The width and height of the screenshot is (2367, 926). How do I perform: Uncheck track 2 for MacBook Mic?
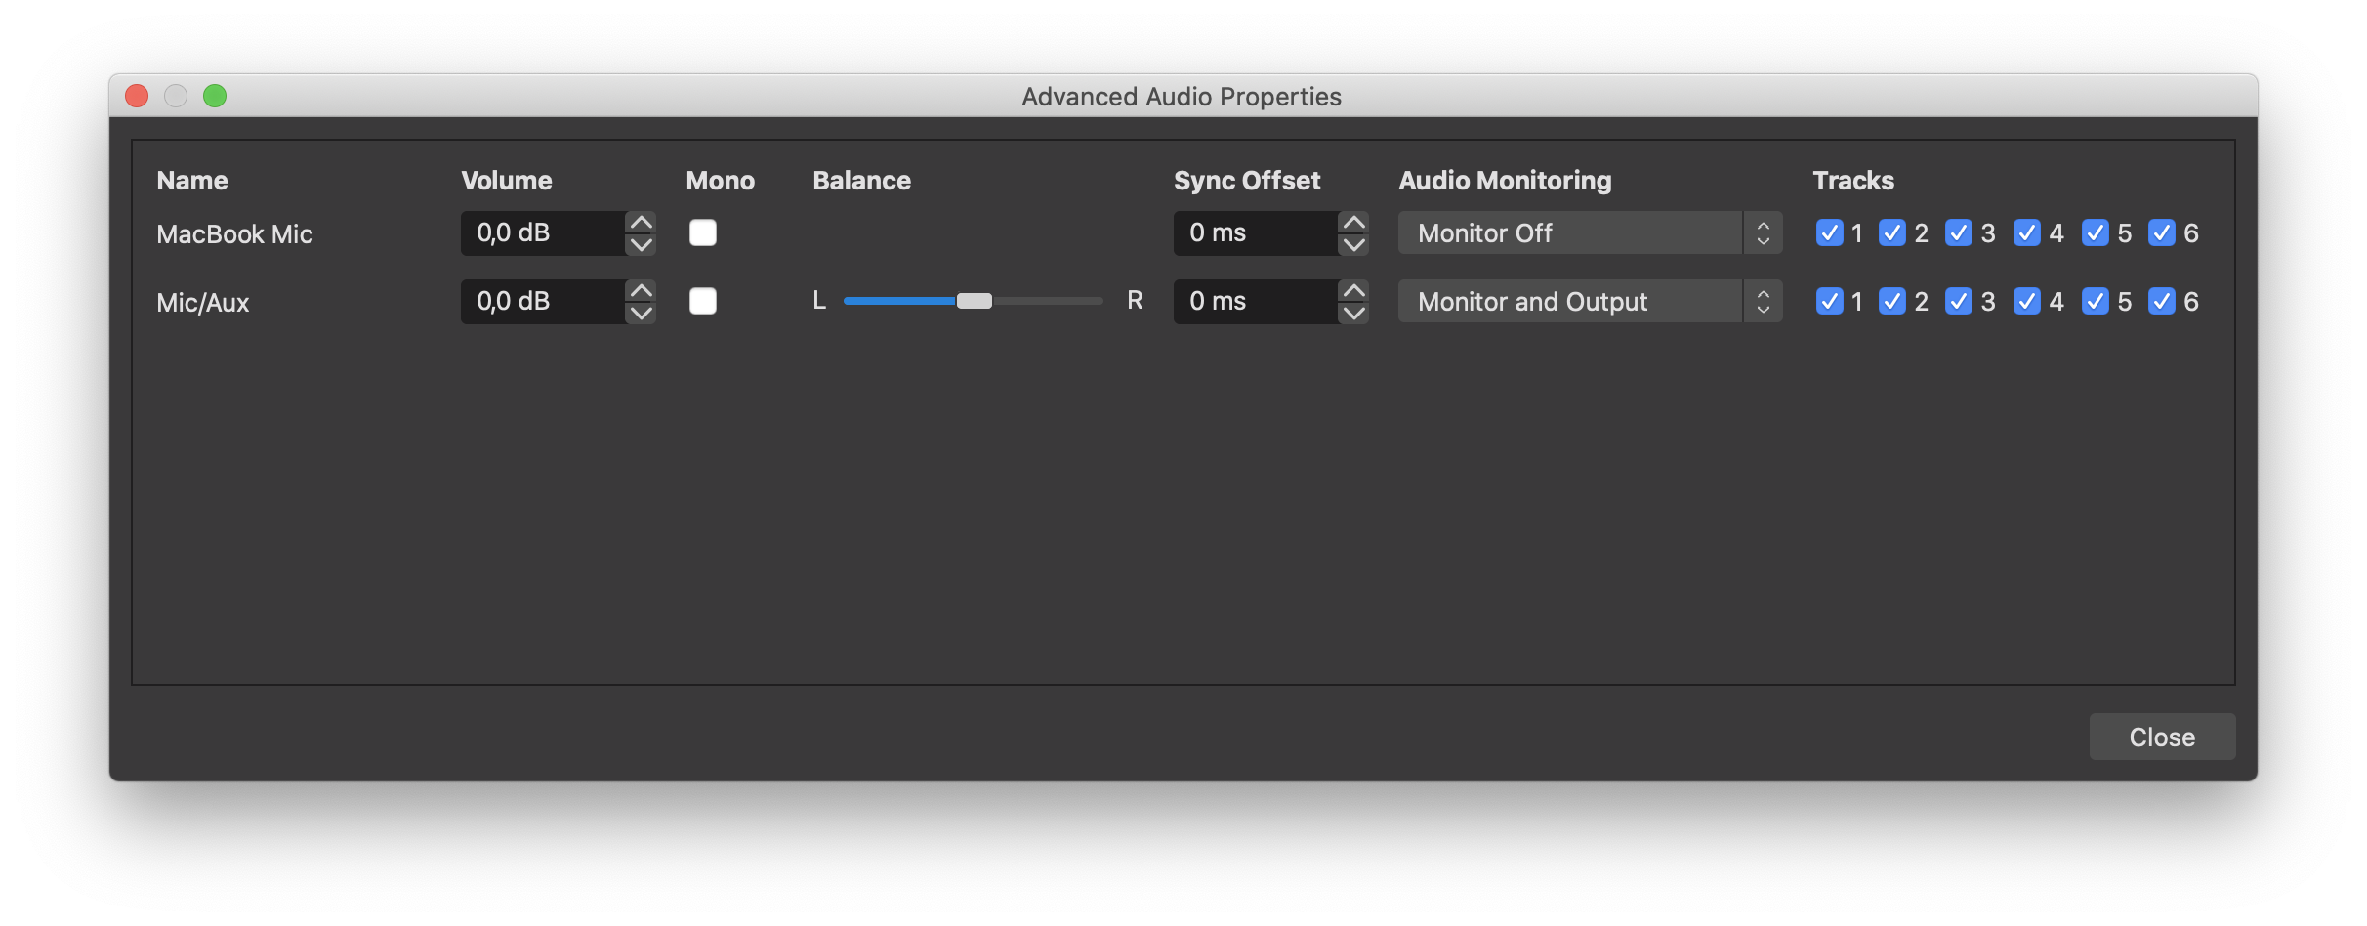(x=1892, y=232)
